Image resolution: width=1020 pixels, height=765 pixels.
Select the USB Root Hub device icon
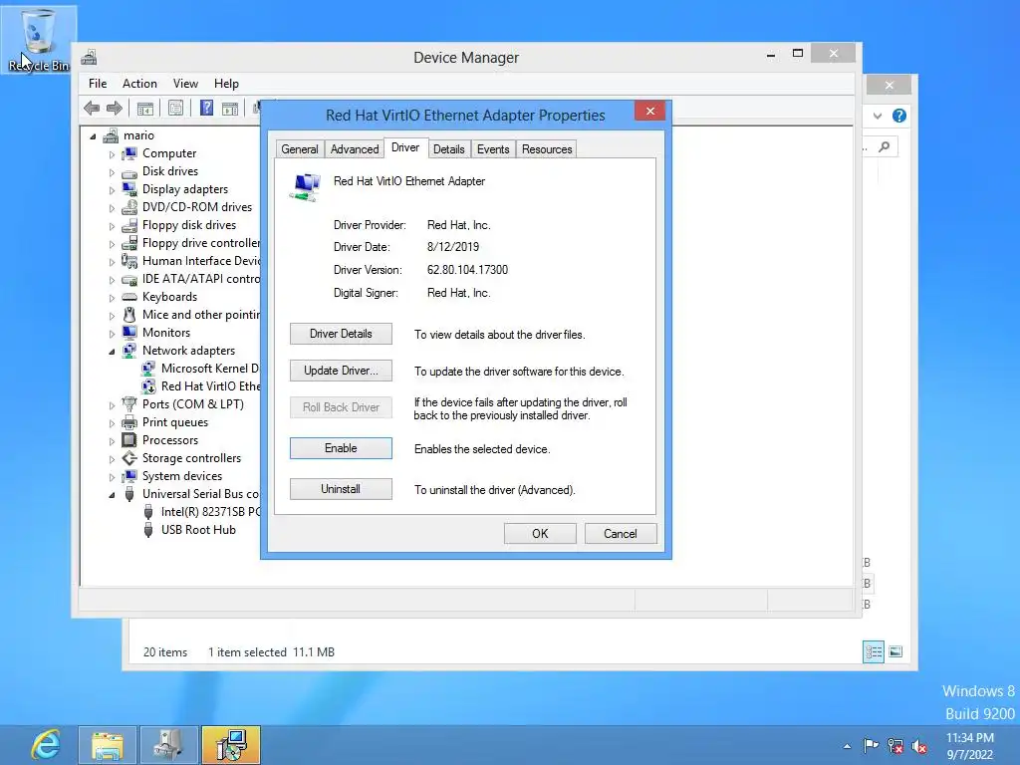coord(148,530)
